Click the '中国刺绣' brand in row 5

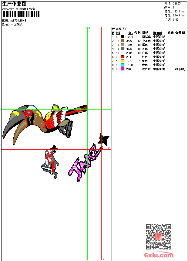click(x=159, y=53)
